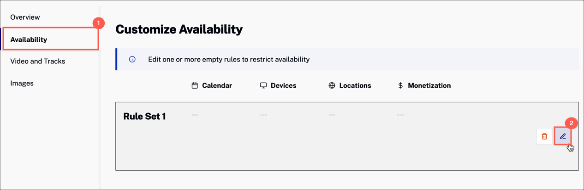Click the Monetization column header label
584x190 pixels.
429,85
